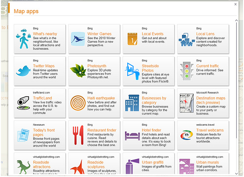The width and height of the screenshot is (244, 177).
Task: Close the Map apps dialog
Action: click(235, 4)
